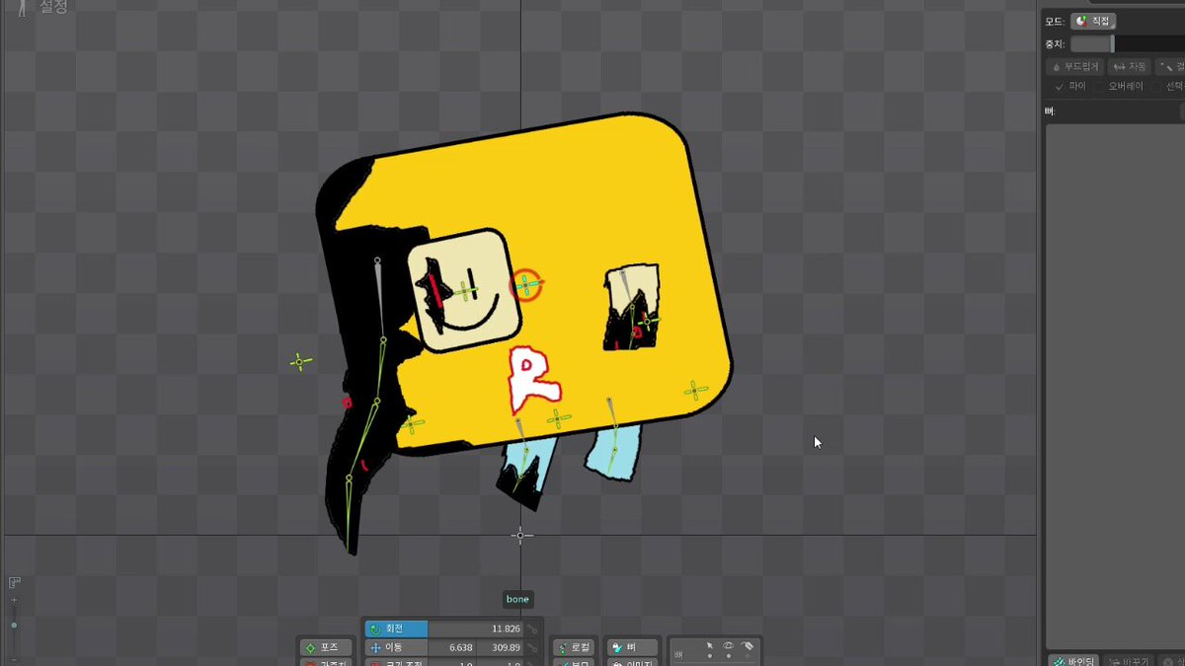
Task: Click the 자동 (Auto) weights button
Action: [x=1130, y=66]
